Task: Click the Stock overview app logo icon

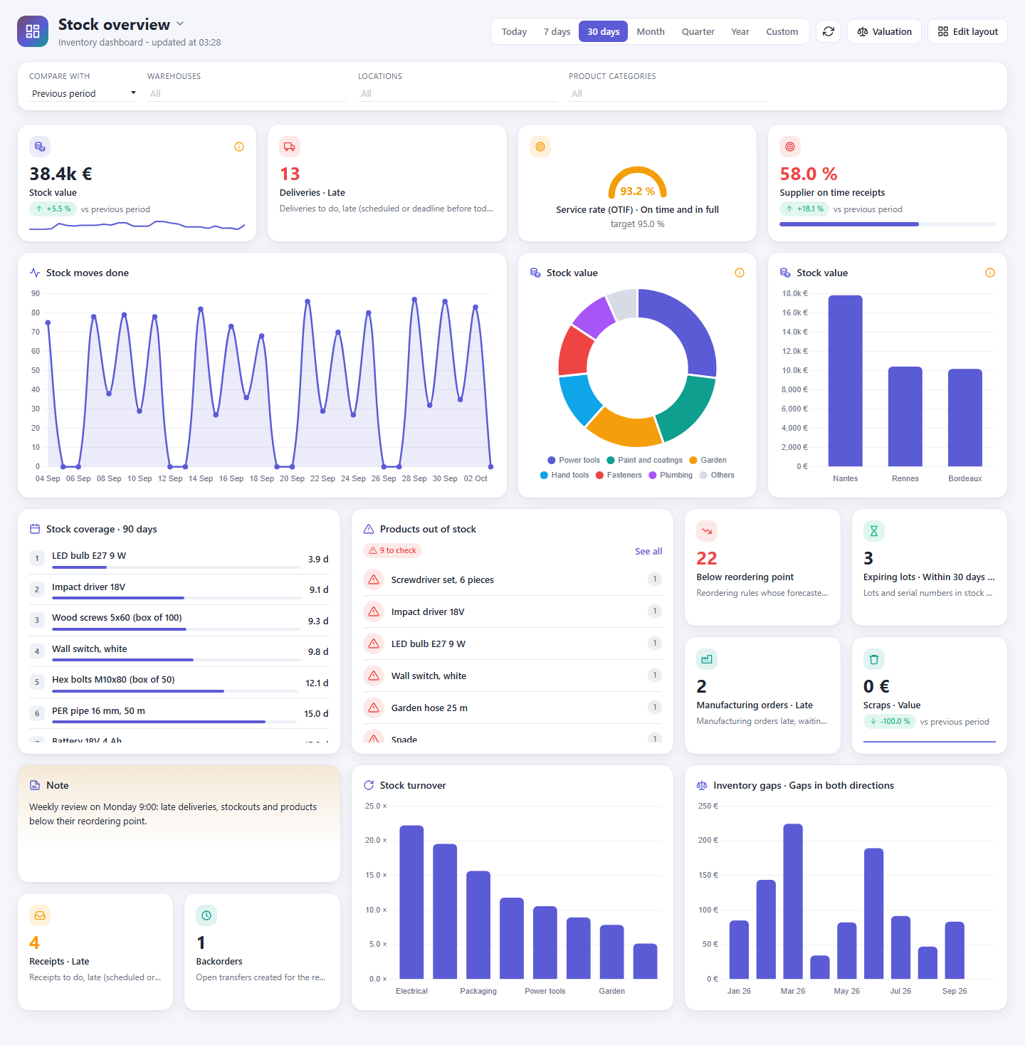Action: tap(33, 31)
